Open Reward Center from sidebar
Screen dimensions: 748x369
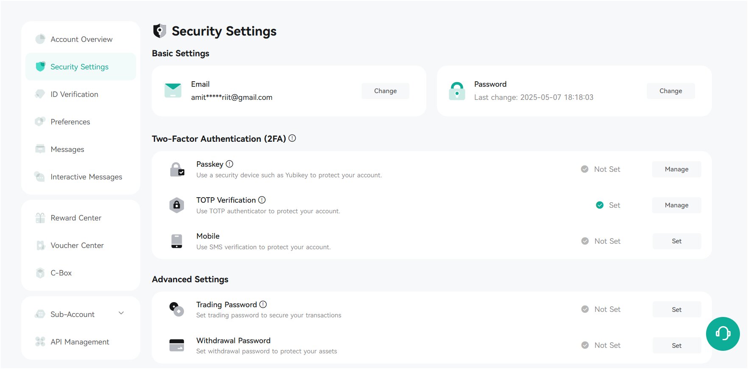[x=81, y=218]
